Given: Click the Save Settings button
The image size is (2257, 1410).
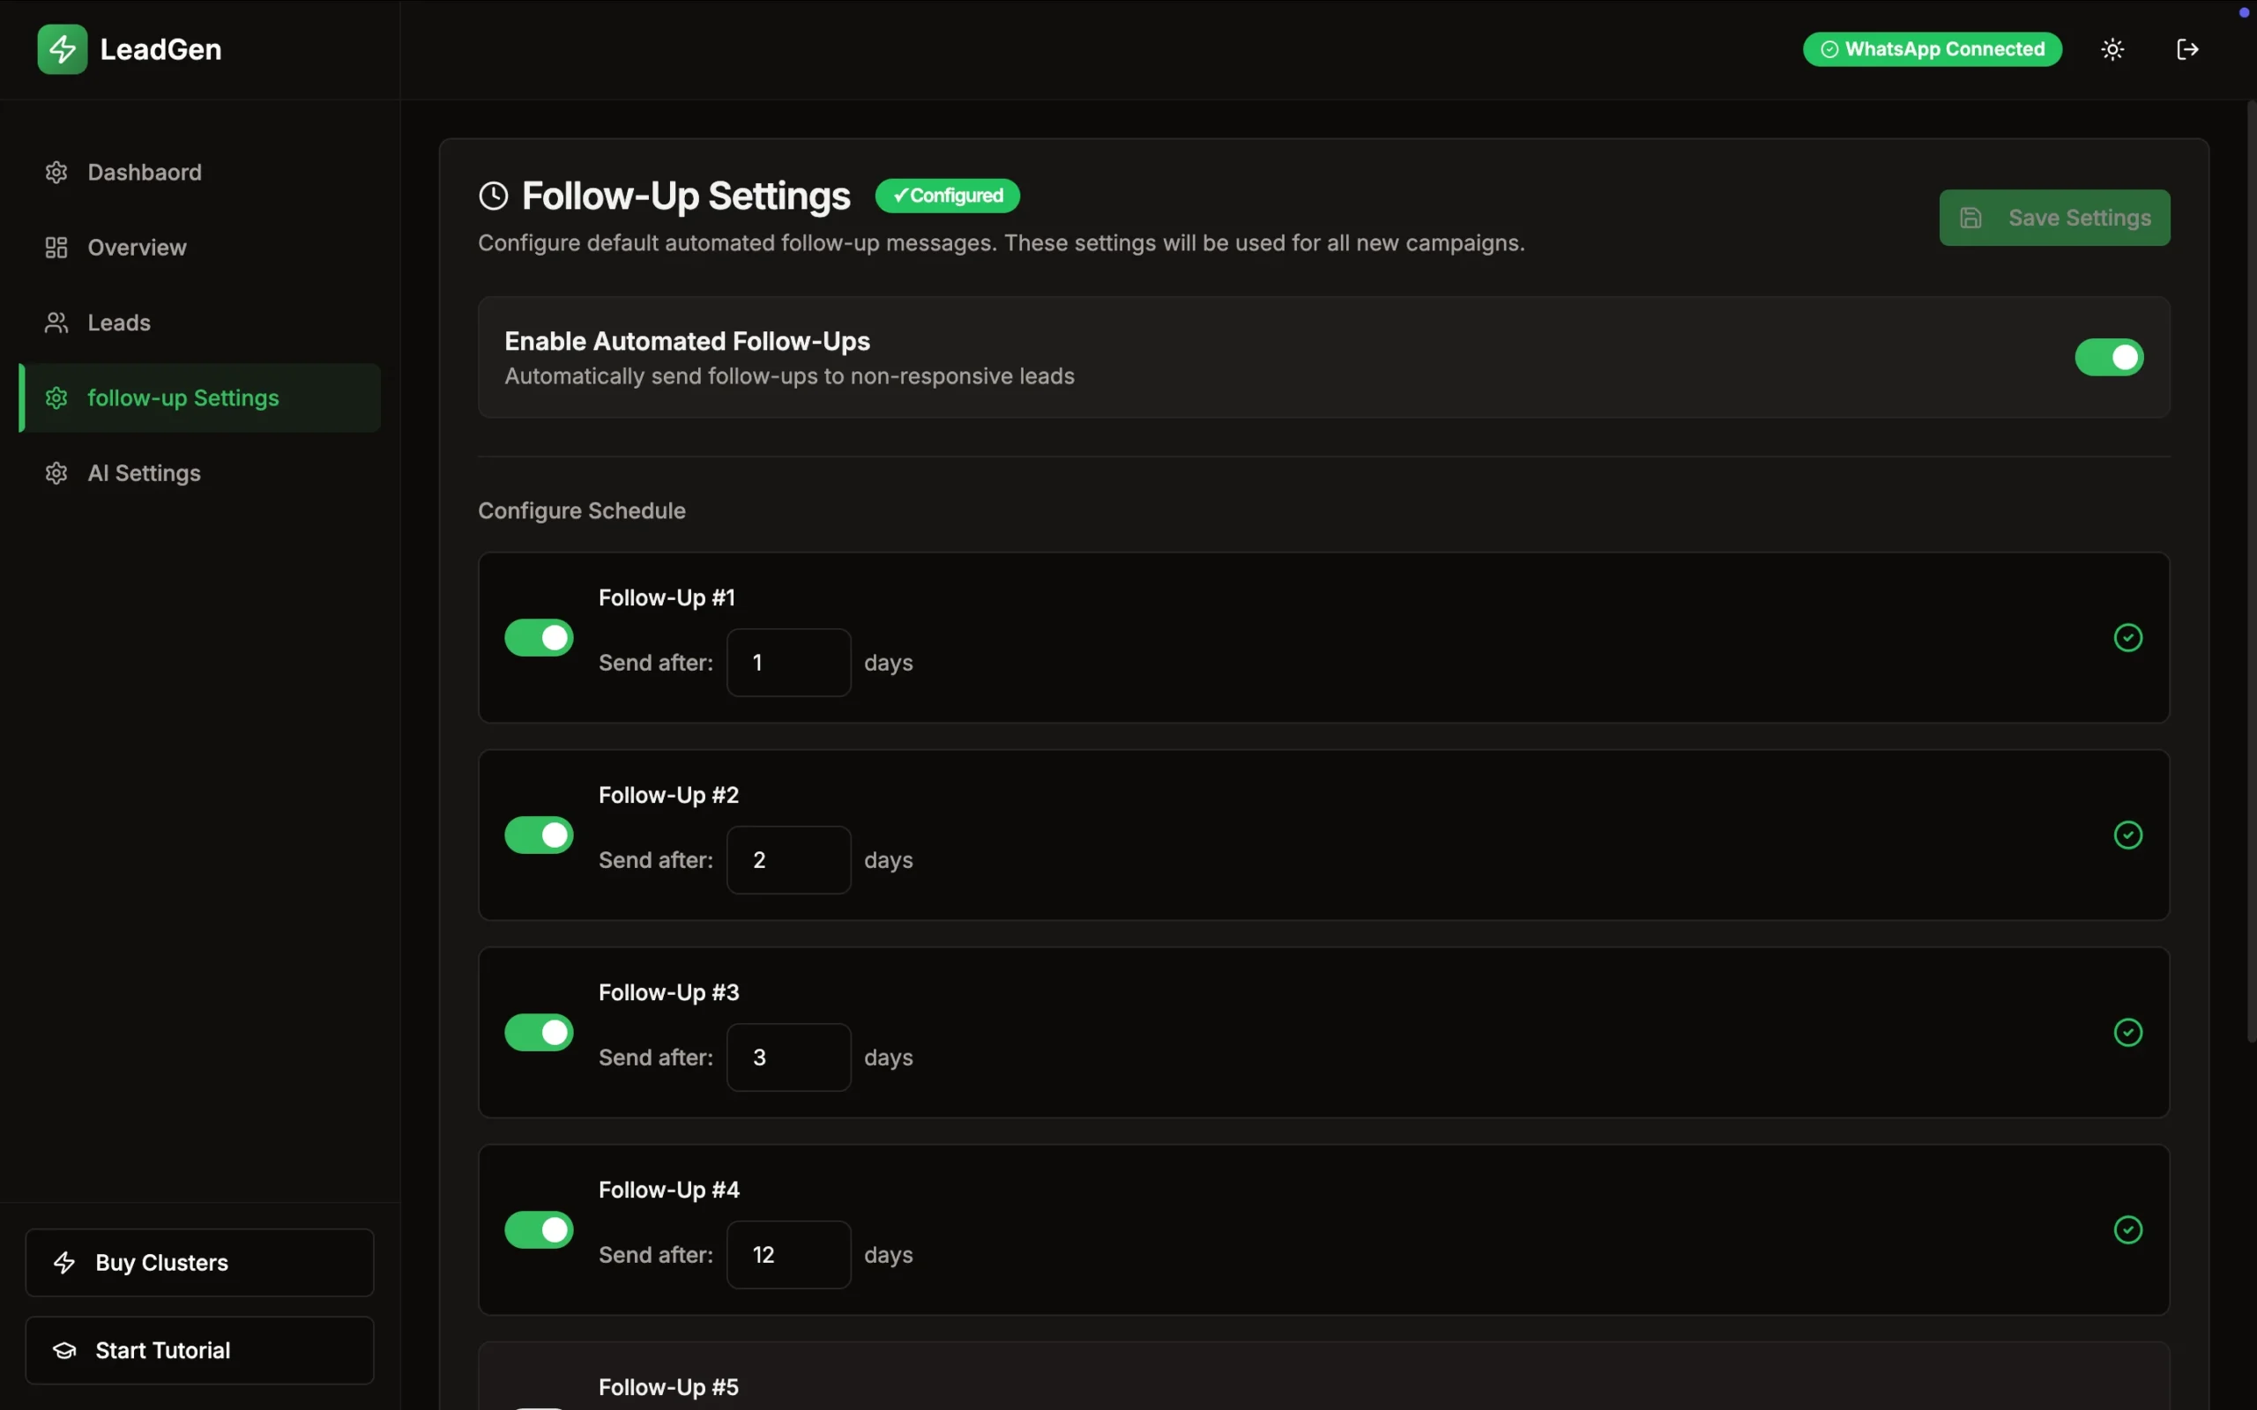Looking at the screenshot, I should [x=2053, y=219].
